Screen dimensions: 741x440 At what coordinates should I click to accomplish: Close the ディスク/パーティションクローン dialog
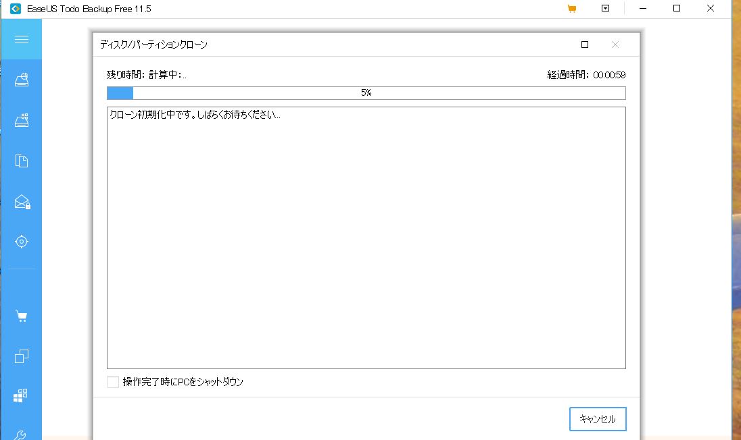(615, 45)
